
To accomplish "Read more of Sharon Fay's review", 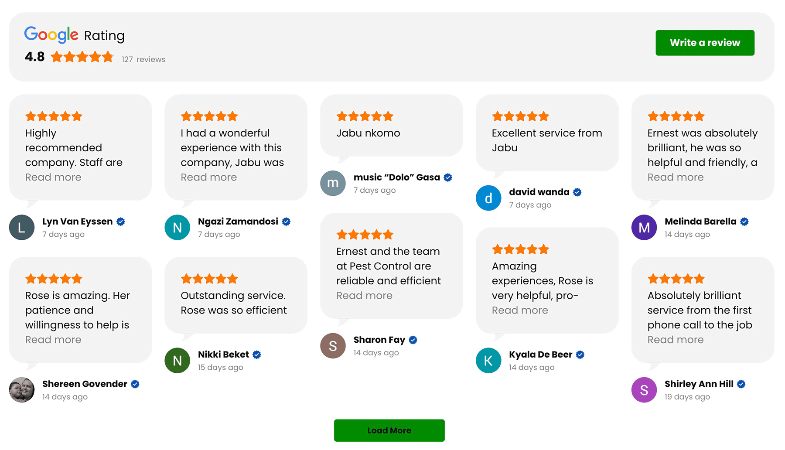I will tap(364, 296).
